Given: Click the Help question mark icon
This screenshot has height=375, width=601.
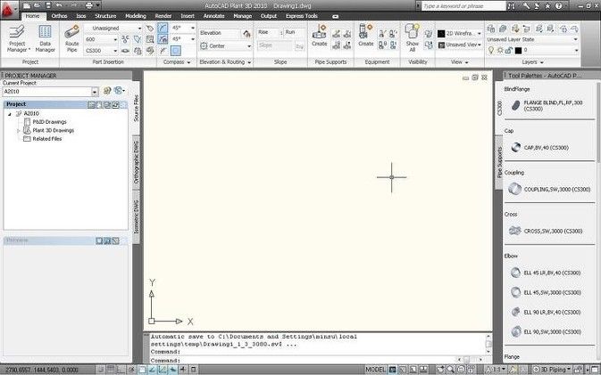Looking at the screenshot, I should point(558,5).
